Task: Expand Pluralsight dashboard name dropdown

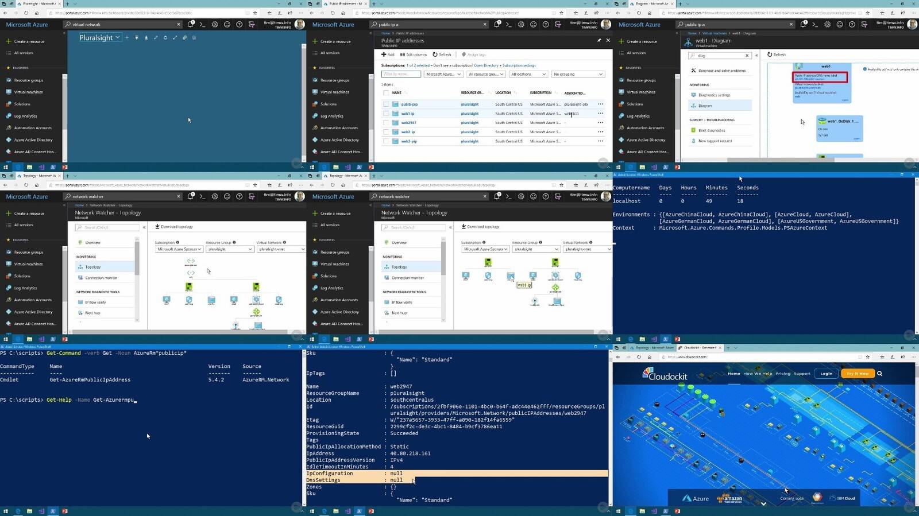Action: coord(117,37)
